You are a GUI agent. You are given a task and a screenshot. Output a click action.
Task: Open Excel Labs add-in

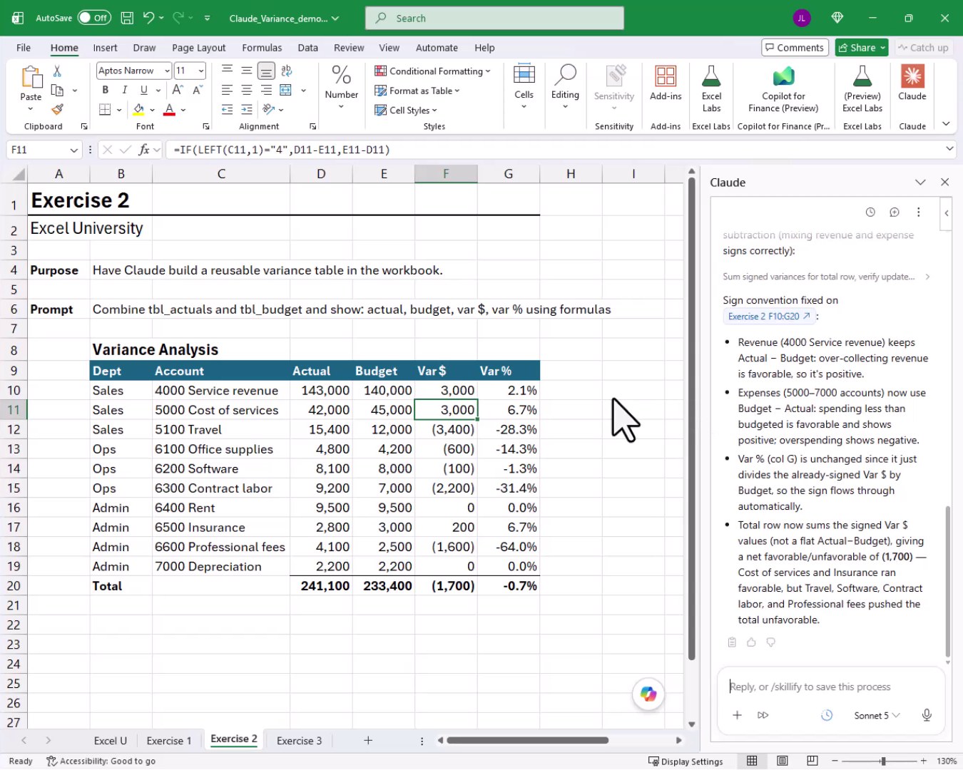[711, 89]
